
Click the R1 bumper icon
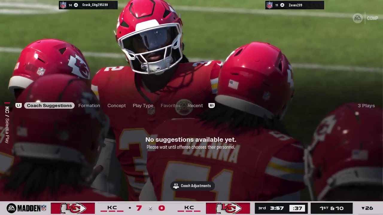[212, 105]
